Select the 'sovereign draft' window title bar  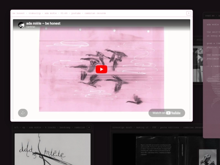(x=156, y=128)
